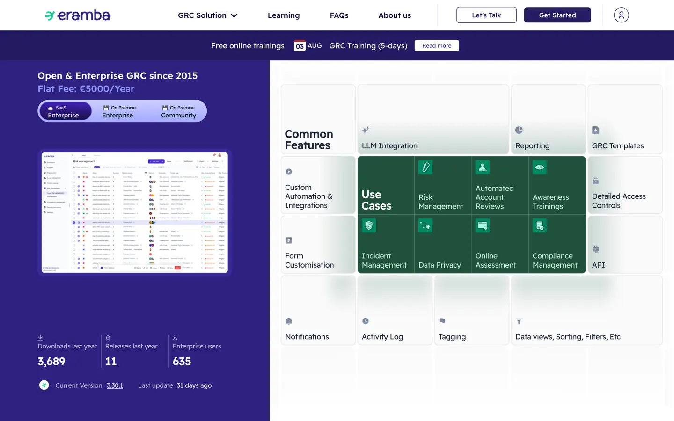Image resolution: width=674 pixels, height=421 pixels.
Task: Open the LLM Integration card
Action: pyautogui.click(x=433, y=119)
